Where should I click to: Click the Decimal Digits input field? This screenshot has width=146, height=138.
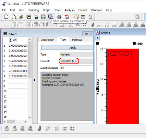tap(76, 68)
